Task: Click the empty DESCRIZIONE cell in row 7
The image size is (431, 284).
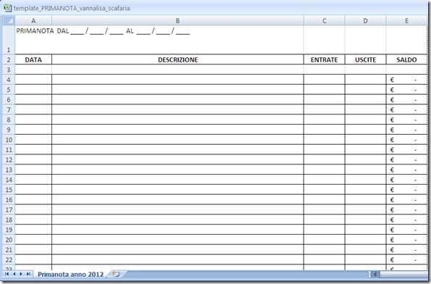Action: pos(177,109)
